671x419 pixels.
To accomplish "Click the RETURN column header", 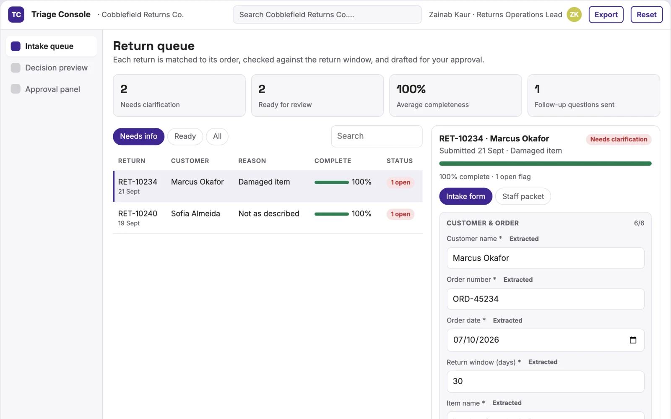I will tap(132, 161).
